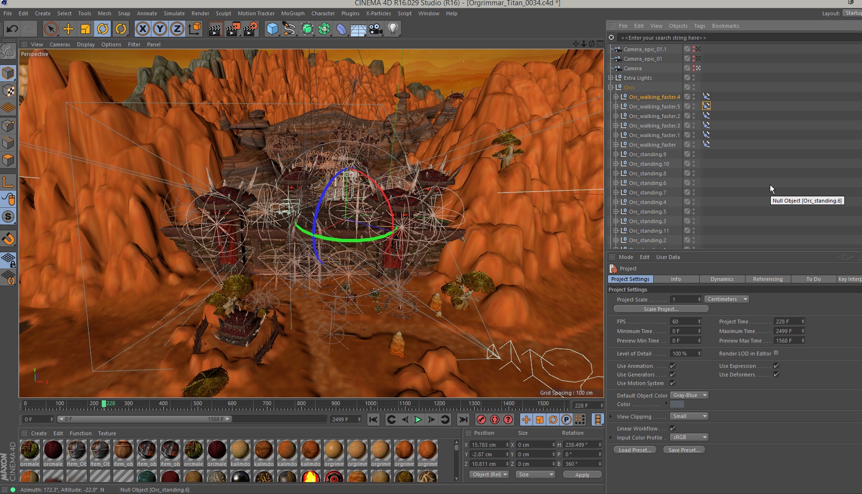The image size is (862, 494).
Task: Open the Simulate menu
Action: pyautogui.click(x=174, y=13)
